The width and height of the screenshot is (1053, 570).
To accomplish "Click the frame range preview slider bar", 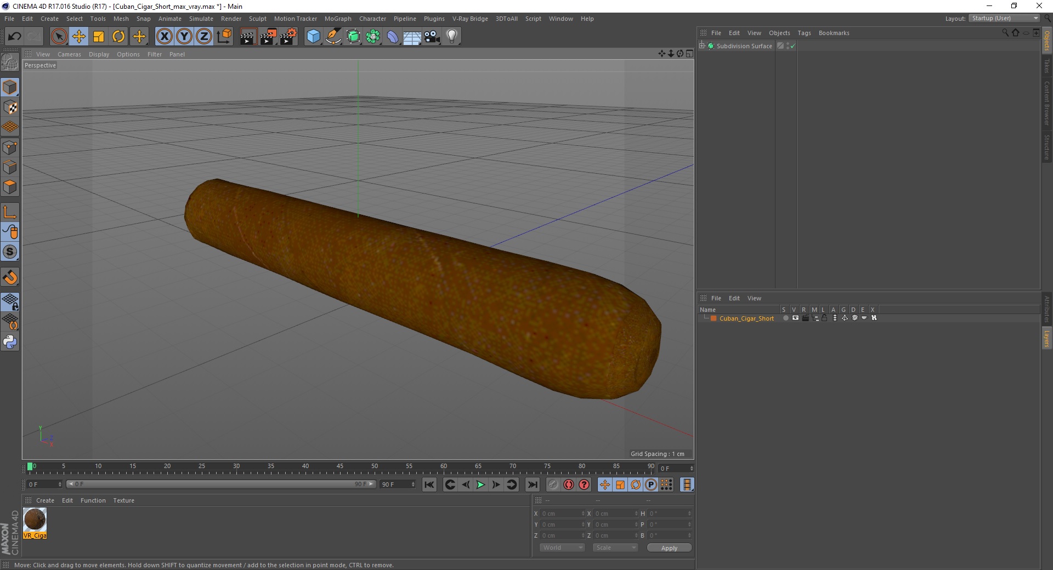I will (x=221, y=484).
